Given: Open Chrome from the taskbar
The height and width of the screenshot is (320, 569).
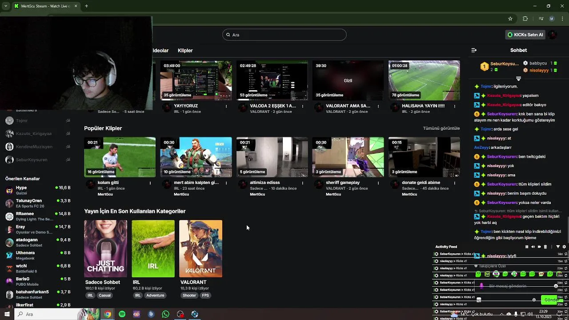Looking at the screenshot, I should tap(108, 314).
